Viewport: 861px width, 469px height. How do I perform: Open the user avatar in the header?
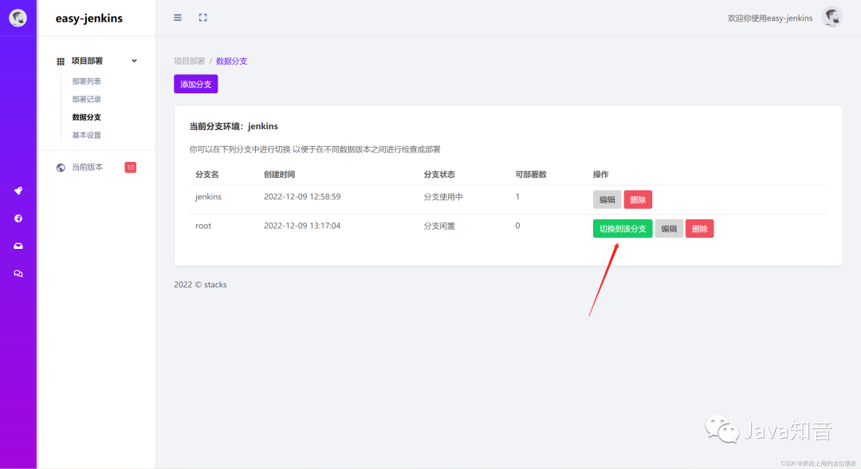[832, 18]
